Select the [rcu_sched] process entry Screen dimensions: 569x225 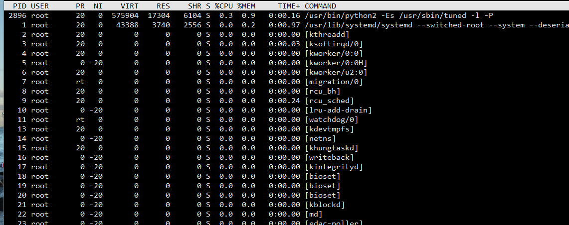click(x=329, y=101)
